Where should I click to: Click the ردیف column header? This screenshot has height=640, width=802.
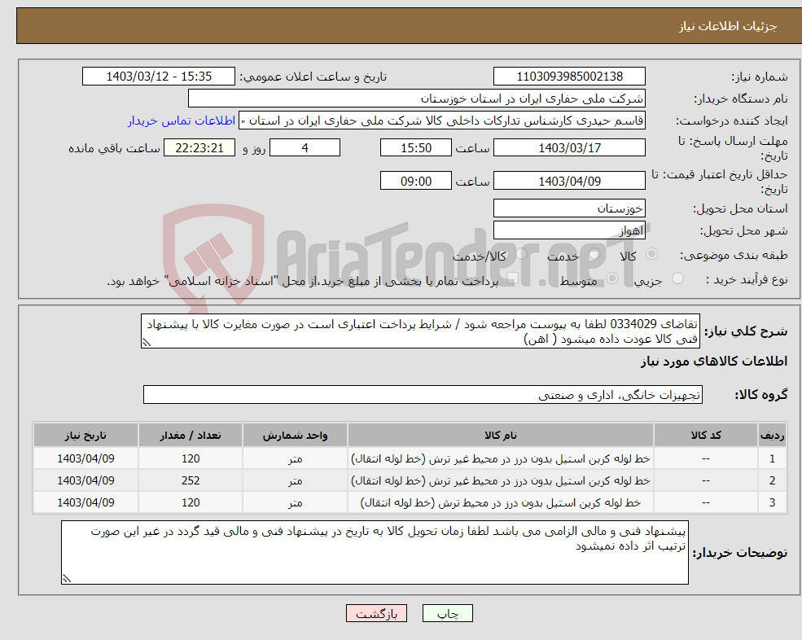pyautogui.click(x=772, y=436)
